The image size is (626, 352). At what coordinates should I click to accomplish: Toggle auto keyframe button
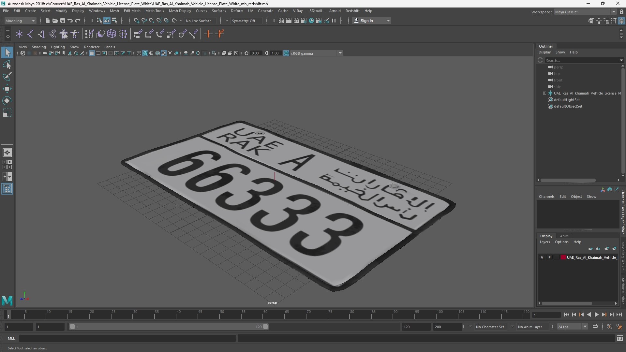(x=610, y=327)
